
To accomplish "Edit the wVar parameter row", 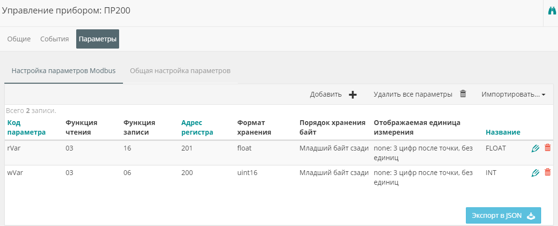I will [535, 173].
